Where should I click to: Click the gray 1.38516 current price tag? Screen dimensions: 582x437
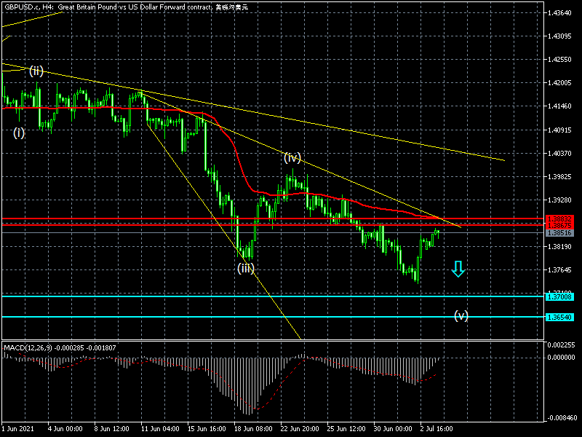[559, 233]
